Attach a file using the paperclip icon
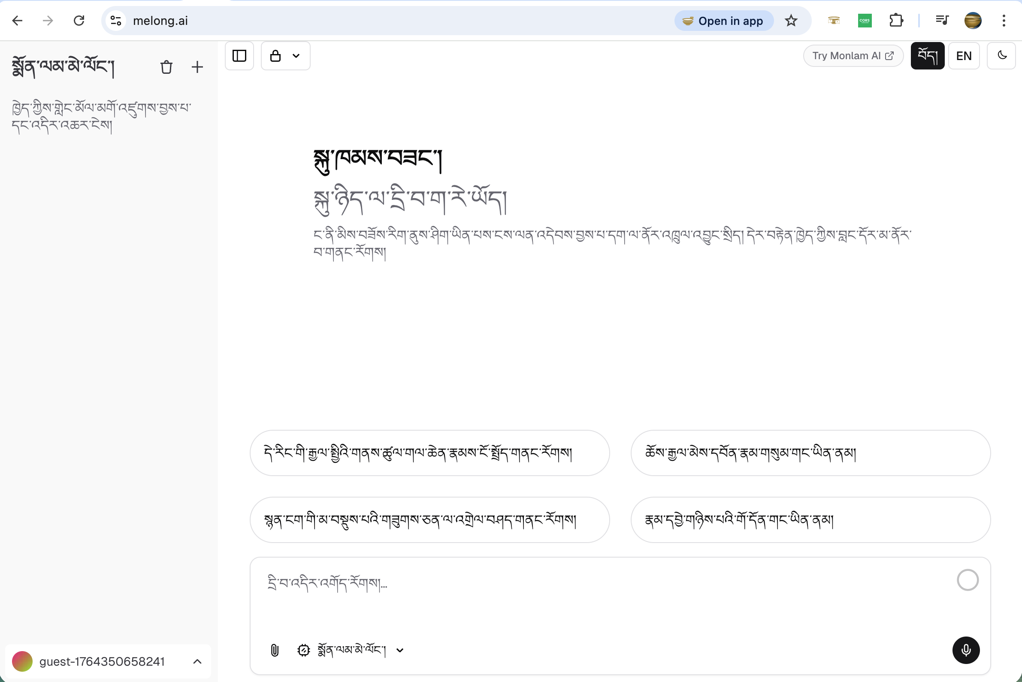1022x682 pixels. tap(275, 650)
